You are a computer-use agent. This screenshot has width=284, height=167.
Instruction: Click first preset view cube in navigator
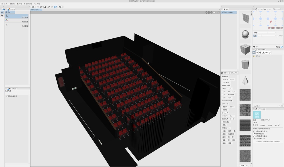point(269,28)
